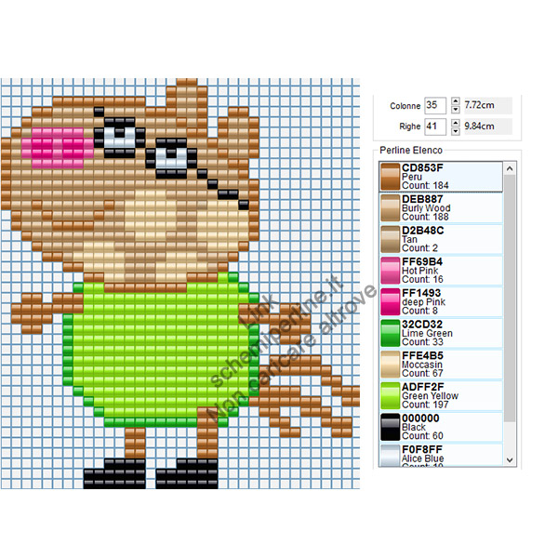Click the 'Colonne' label
The width and height of the screenshot is (558, 558).
click(x=405, y=106)
